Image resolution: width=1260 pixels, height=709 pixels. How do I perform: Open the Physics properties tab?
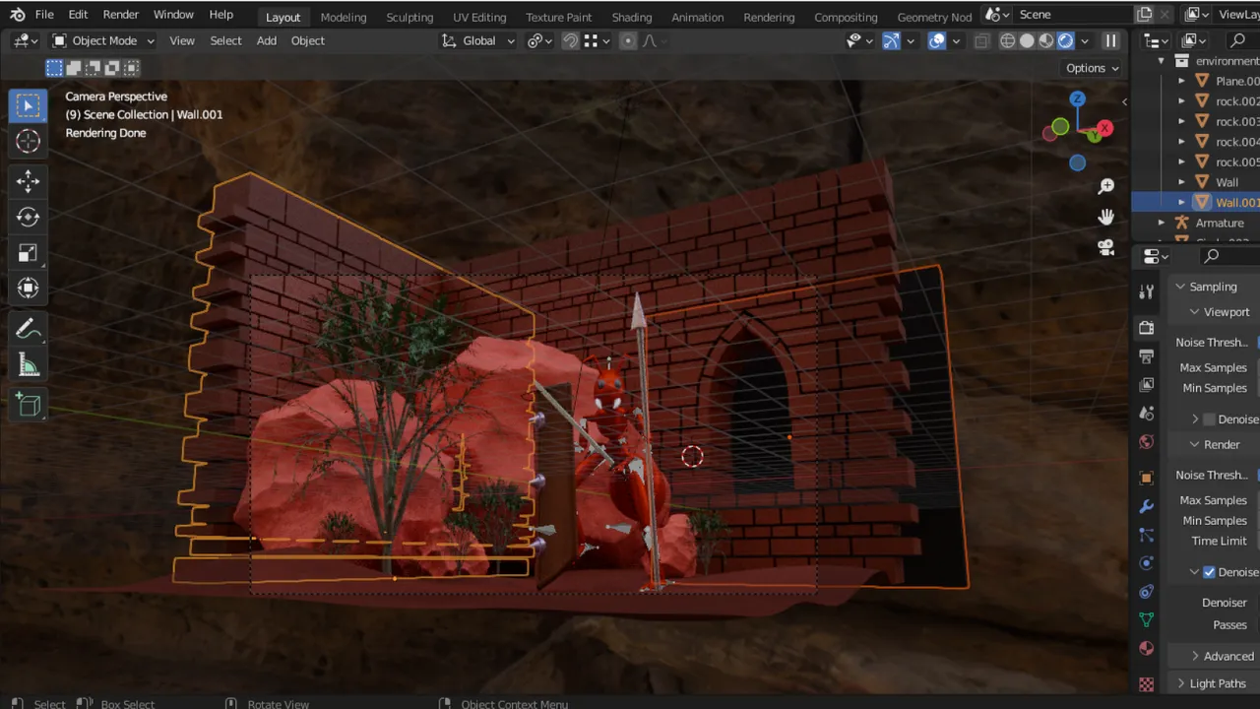click(x=1146, y=563)
